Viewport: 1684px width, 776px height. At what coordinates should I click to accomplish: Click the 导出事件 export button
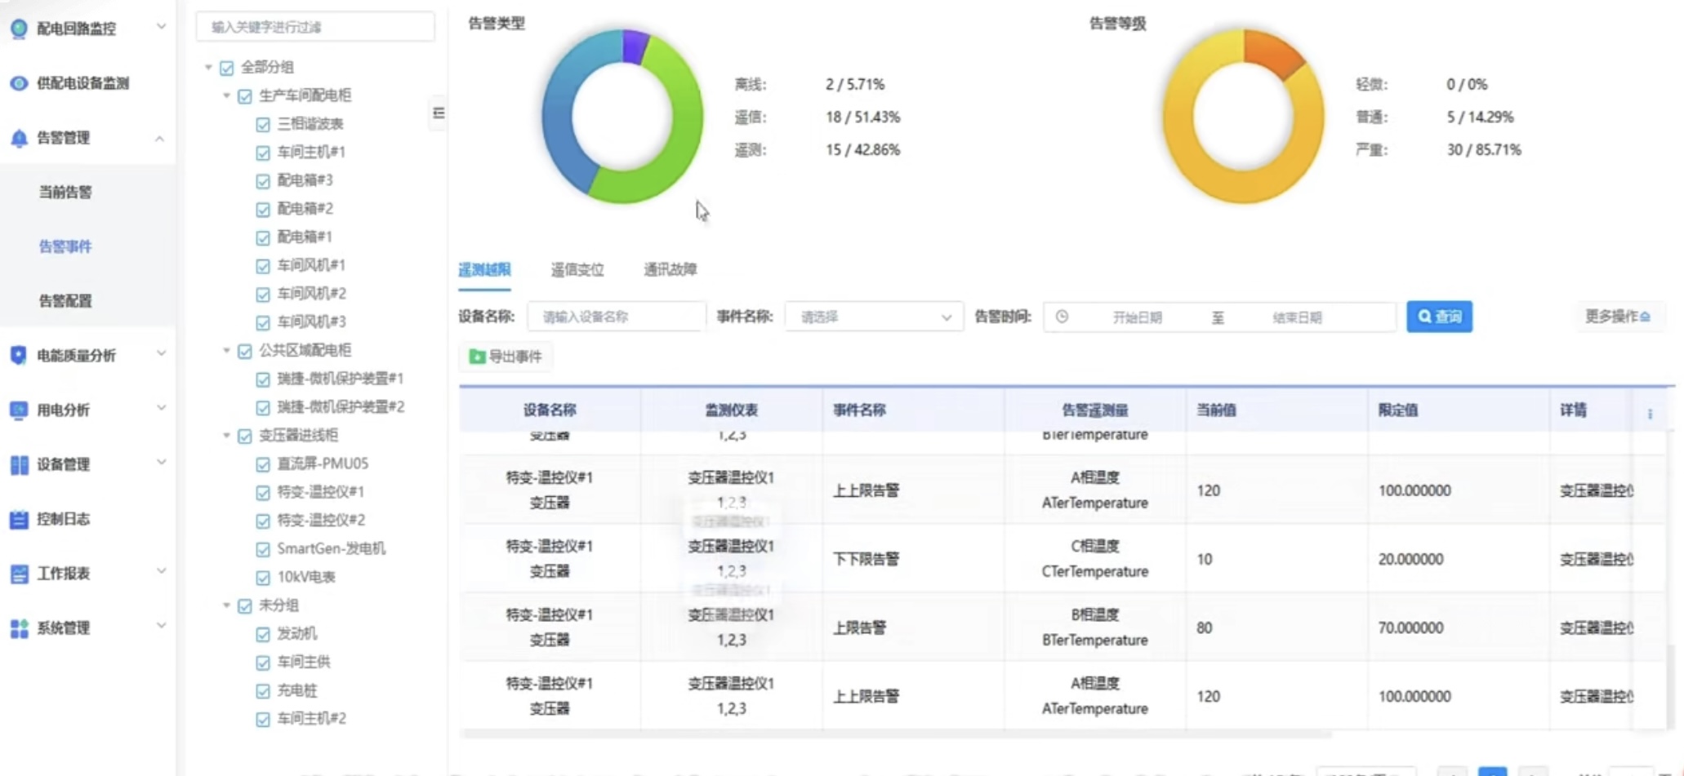[x=506, y=357]
